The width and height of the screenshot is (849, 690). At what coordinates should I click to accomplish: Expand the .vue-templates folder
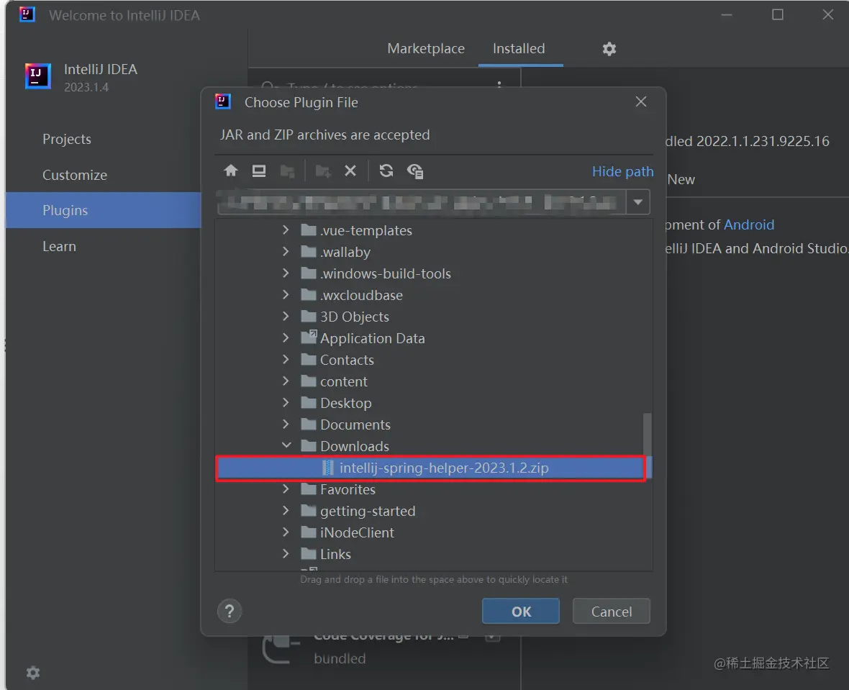pos(286,230)
